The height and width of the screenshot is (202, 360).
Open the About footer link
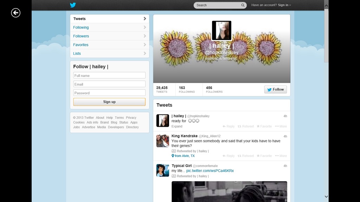(100, 118)
